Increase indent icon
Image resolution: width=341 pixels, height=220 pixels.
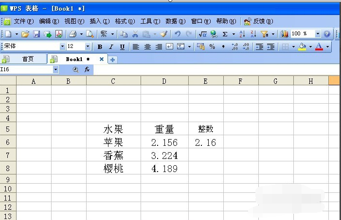(271, 47)
